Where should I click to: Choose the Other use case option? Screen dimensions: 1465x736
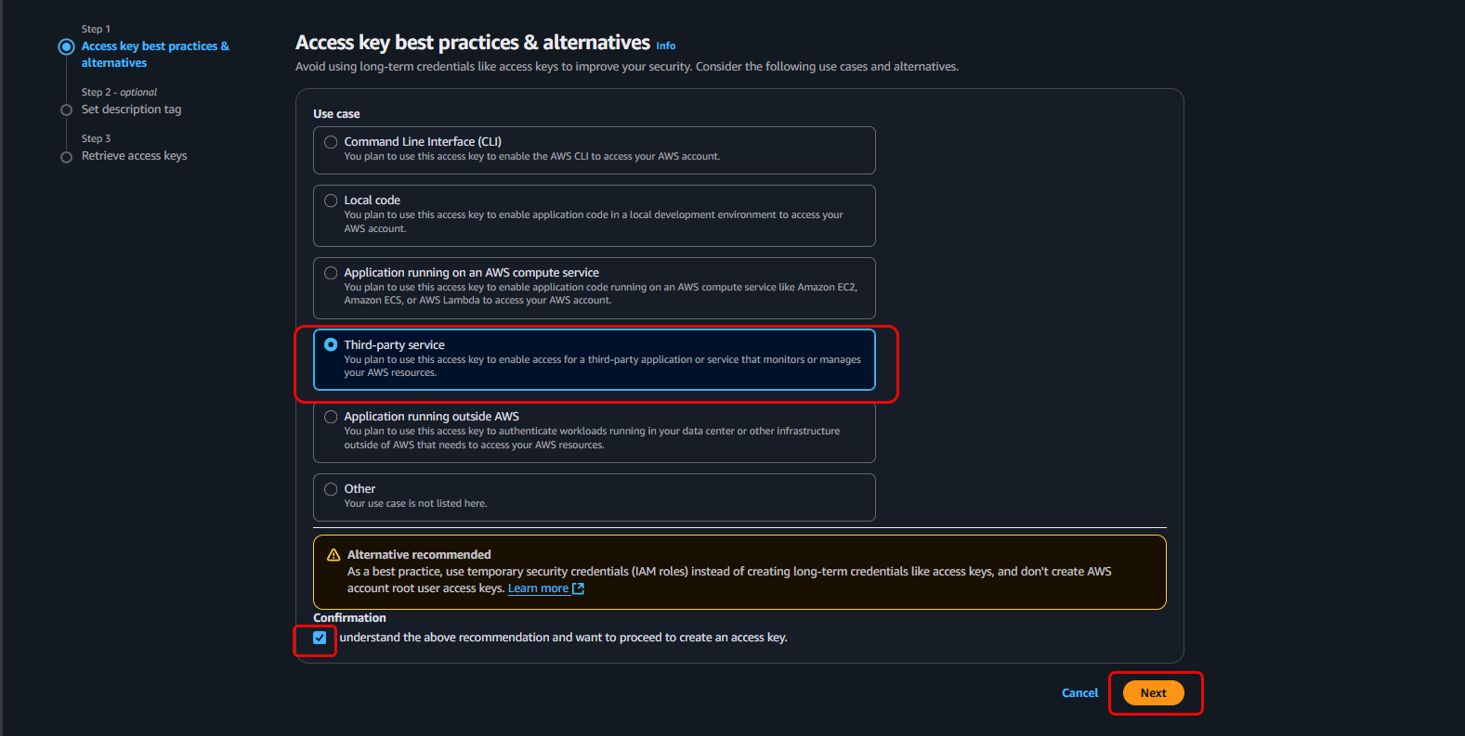(331, 488)
